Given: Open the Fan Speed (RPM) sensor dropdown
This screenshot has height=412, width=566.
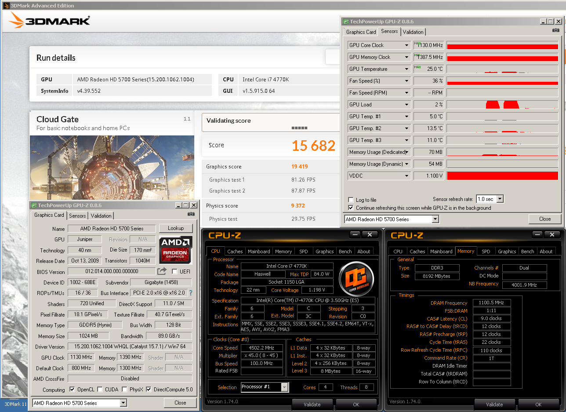Looking at the screenshot, I should click(407, 93).
